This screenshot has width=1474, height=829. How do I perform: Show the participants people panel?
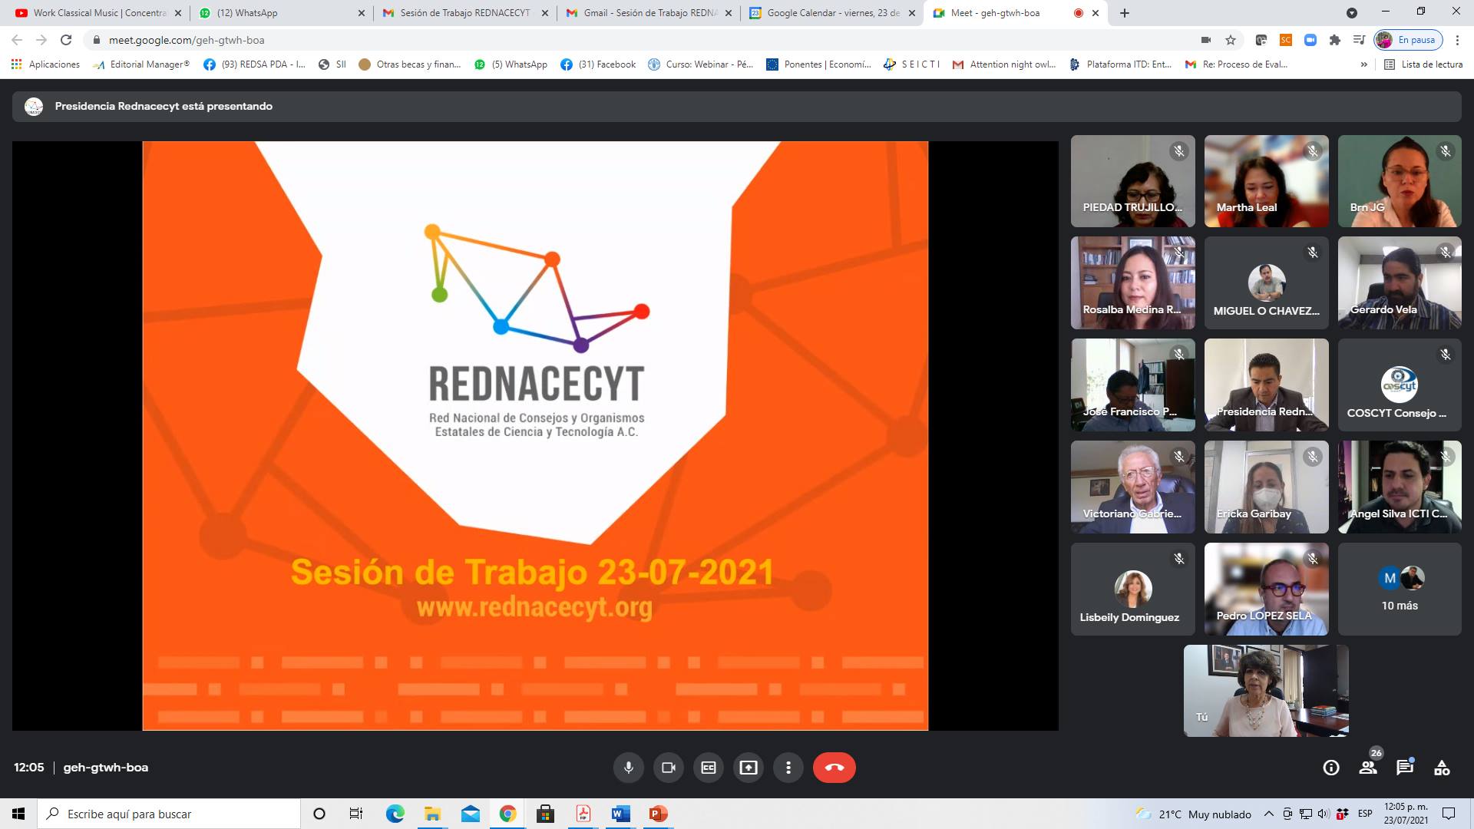[1368, 768]
